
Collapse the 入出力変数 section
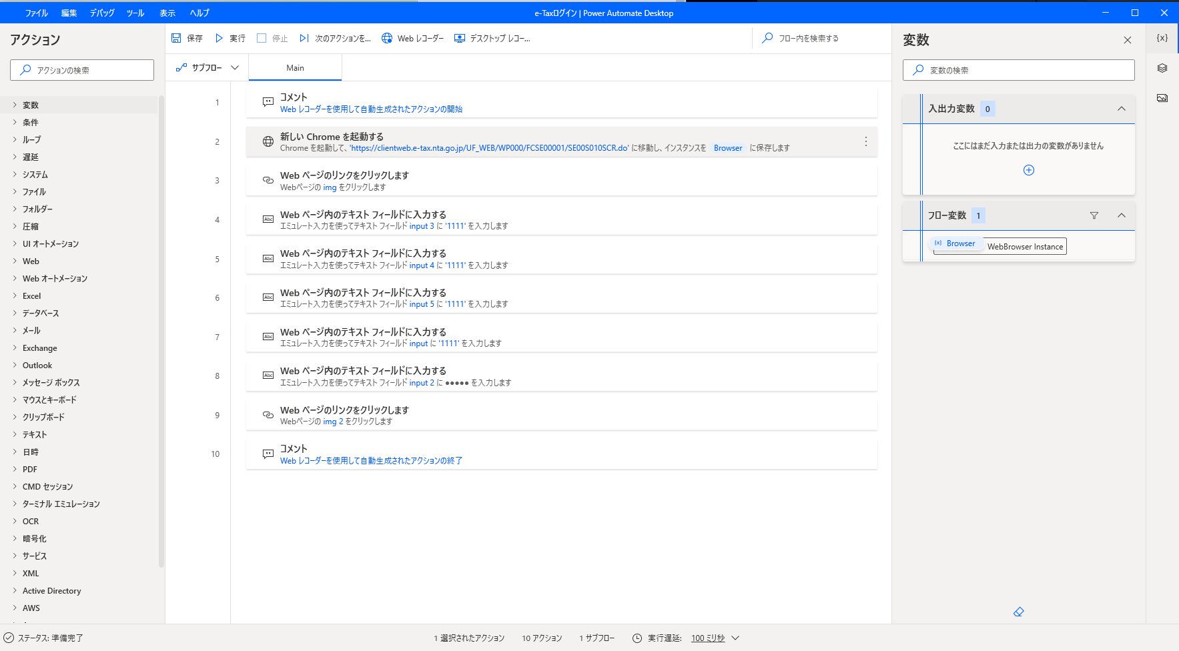pos(1122,109)
